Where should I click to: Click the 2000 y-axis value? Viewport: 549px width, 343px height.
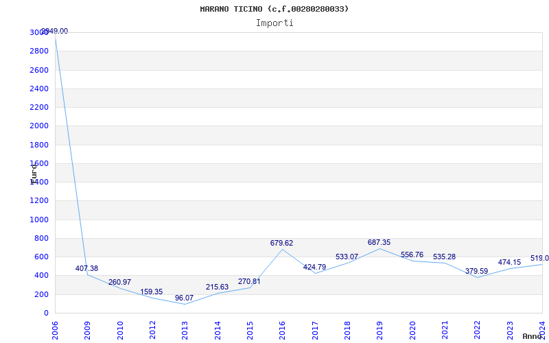pos(39,126)
